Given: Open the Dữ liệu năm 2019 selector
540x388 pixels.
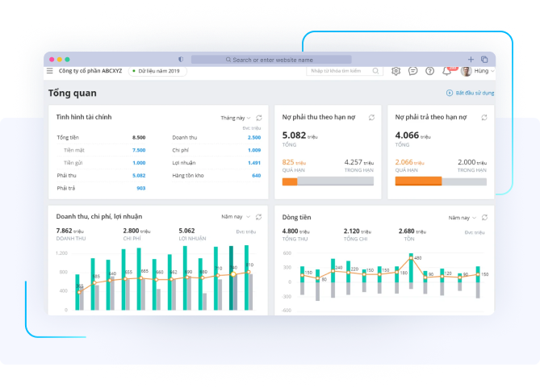Looking at the screenshot, I should [157, 71].
